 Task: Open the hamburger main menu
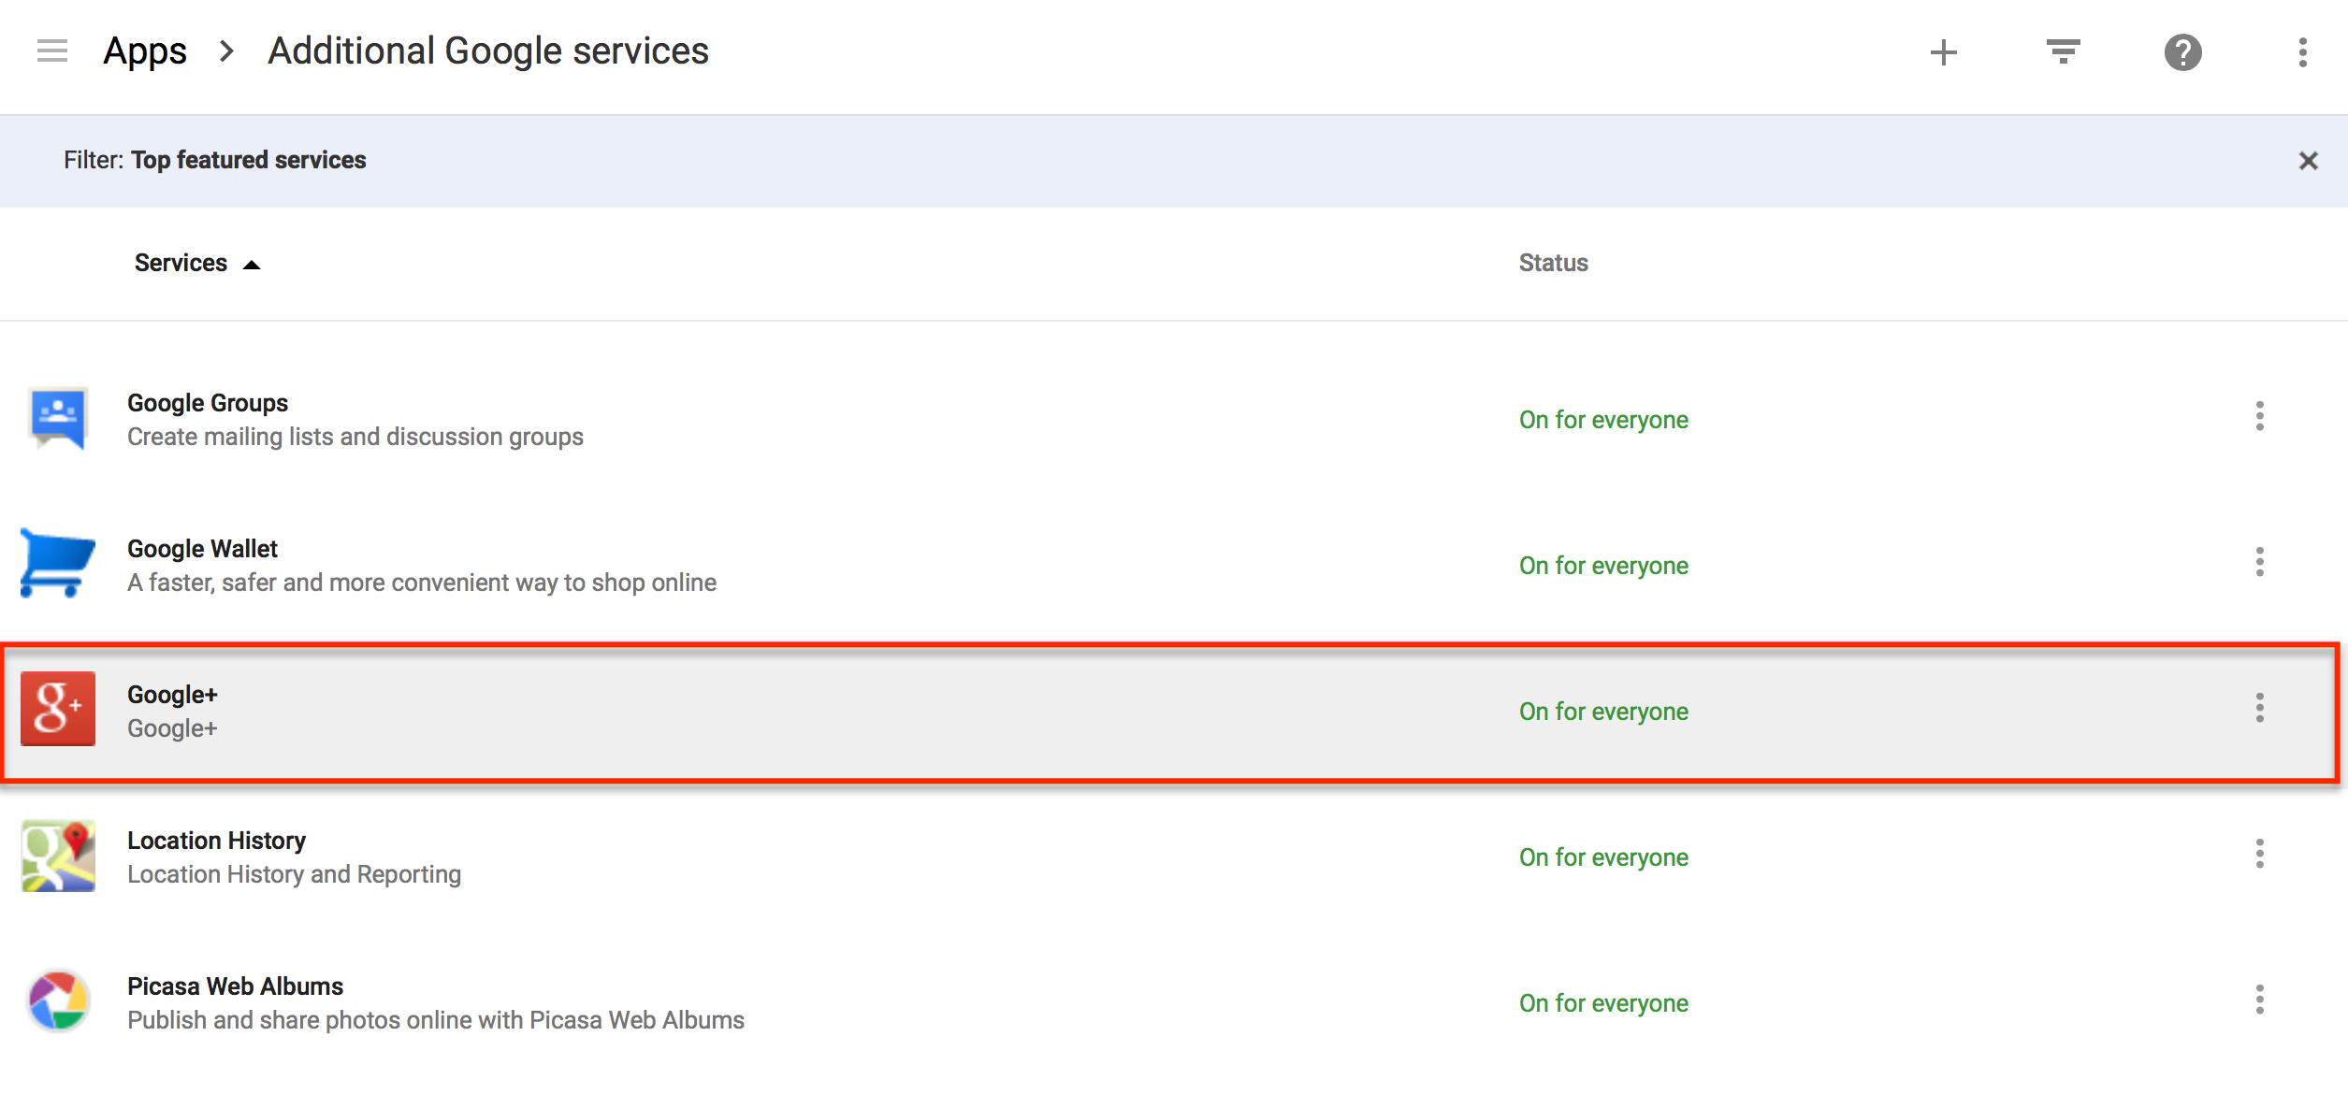[x=52, y=50]
